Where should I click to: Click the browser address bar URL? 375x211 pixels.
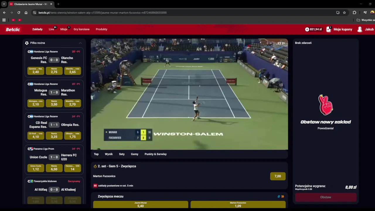click(103, 13)
